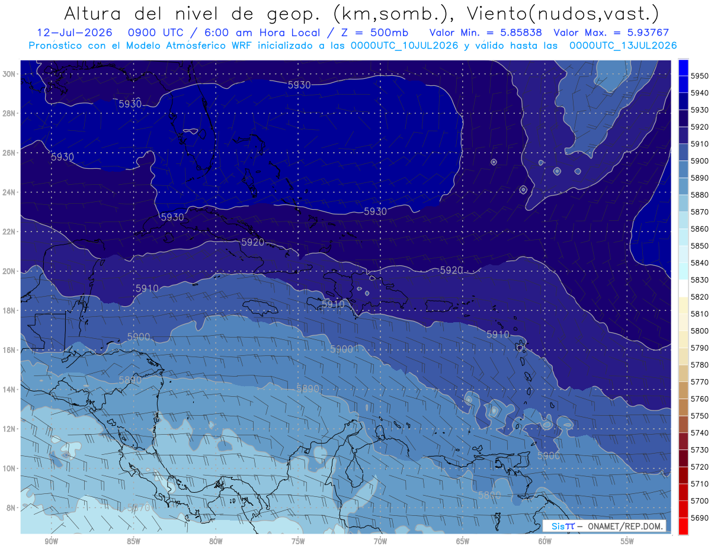The height and width of the screenshot is (549, 711).
Task: Click the swatch between 5820 and 5810
Action: [x=683, y=305]
